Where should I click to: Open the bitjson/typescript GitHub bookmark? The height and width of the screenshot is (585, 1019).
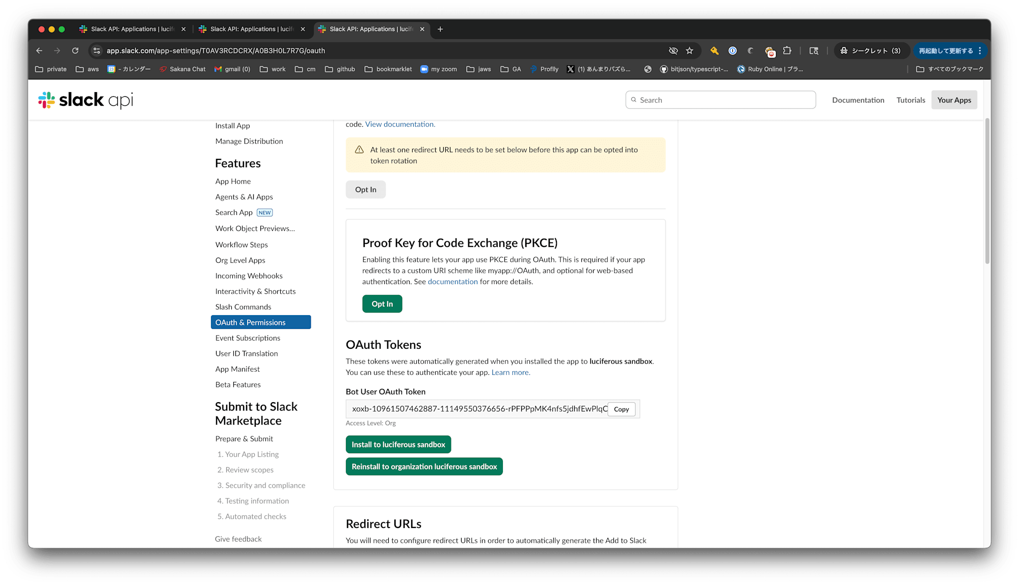coord(694,69)
